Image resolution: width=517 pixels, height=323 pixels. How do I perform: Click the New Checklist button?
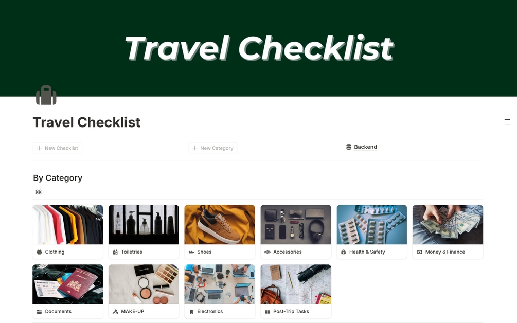58,148
